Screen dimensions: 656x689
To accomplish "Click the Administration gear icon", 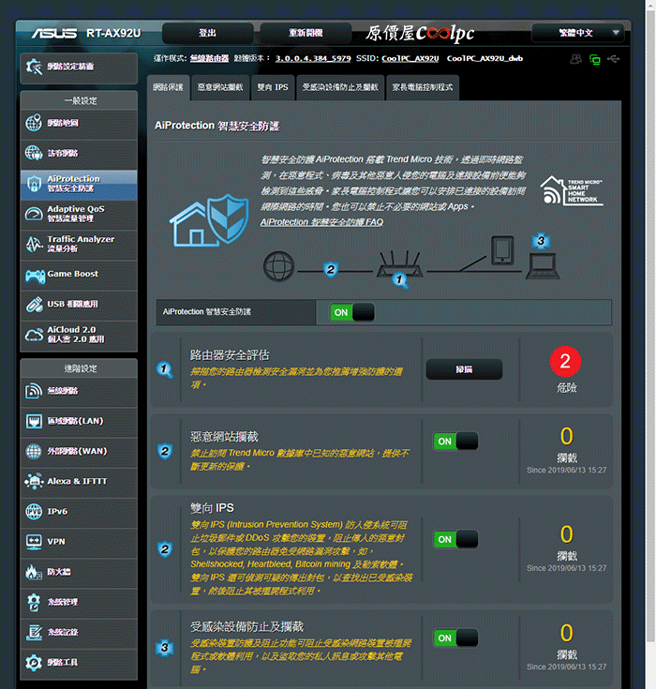I will [34, 602].
